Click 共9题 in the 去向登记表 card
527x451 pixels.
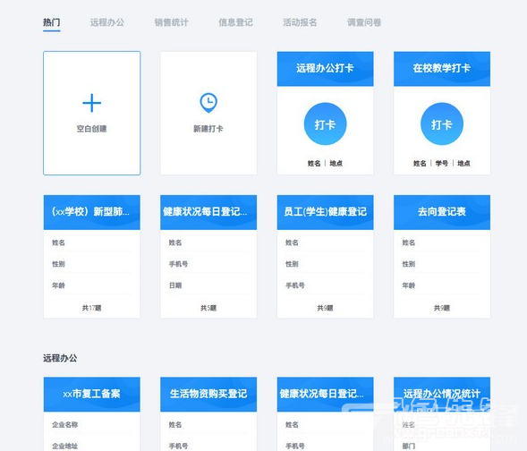(x=442, y=308)
